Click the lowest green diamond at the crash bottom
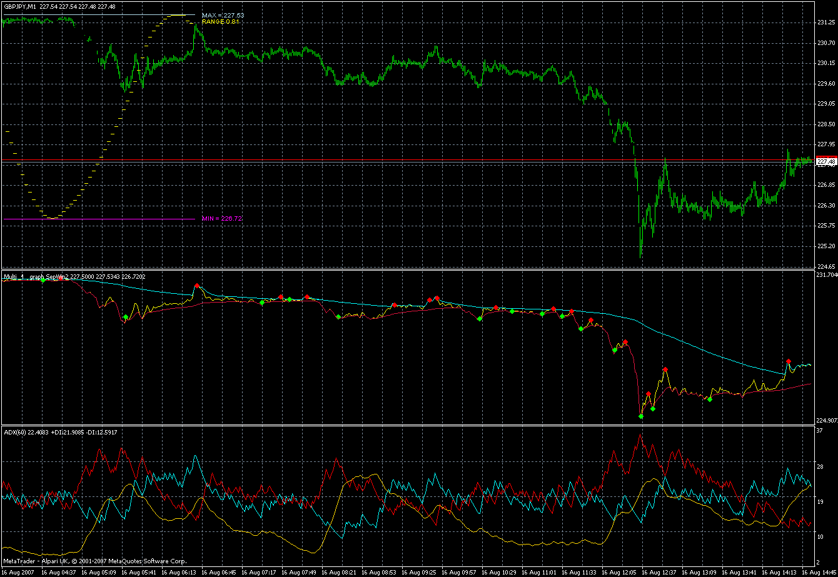 (641, 416)
